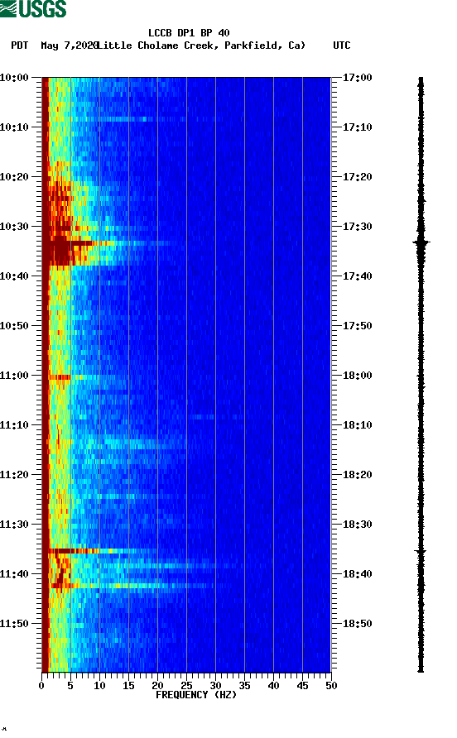Click the 45 Hz frequency axis label
This screenshot has width=457, height=738.
tap(302, 686)
